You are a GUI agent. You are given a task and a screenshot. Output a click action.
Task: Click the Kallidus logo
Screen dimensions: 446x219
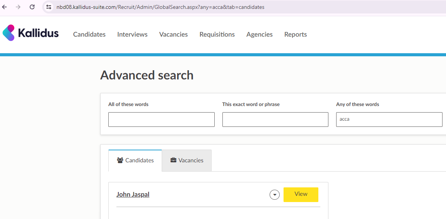[31, 33]
